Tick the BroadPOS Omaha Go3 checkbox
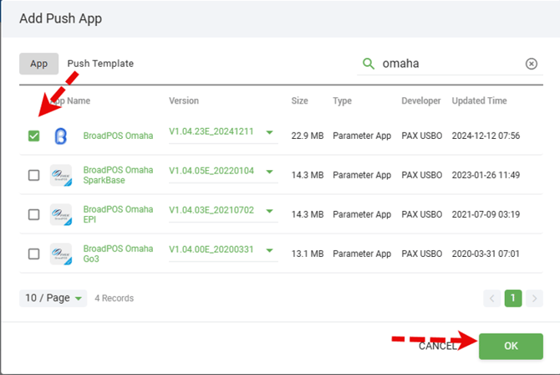The height and width of the screenshot is (375, 560). pyautogui.click(x=33, y=253)
